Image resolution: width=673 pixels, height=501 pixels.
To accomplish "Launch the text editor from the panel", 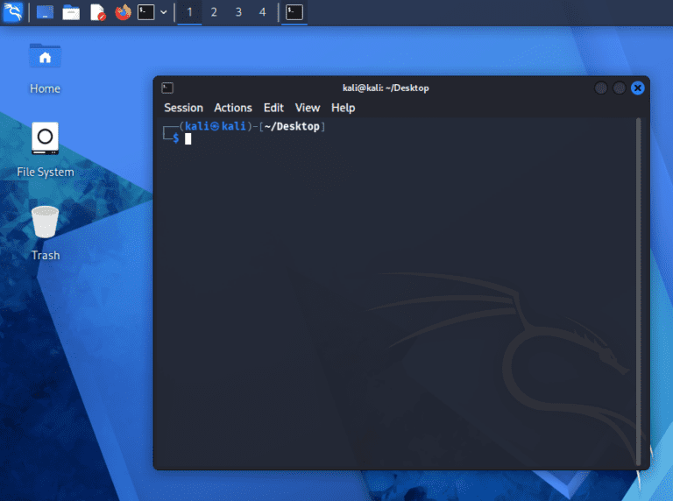I will [98, 12].
